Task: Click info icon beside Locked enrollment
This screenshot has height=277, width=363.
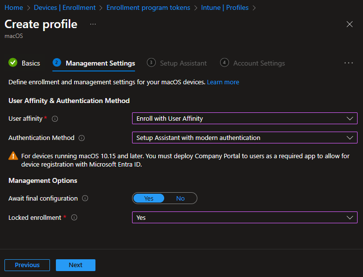Action: pos(74,217)
